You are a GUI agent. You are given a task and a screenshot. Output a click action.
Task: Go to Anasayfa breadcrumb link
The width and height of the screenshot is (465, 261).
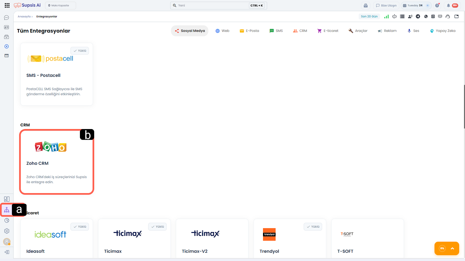click(x=24, y=17)
